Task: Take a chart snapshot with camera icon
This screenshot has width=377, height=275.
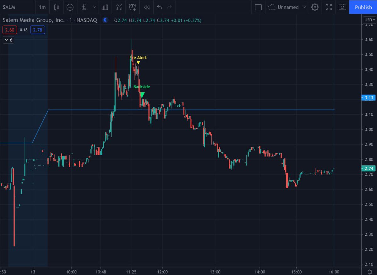Action: [x=342, y=7]
